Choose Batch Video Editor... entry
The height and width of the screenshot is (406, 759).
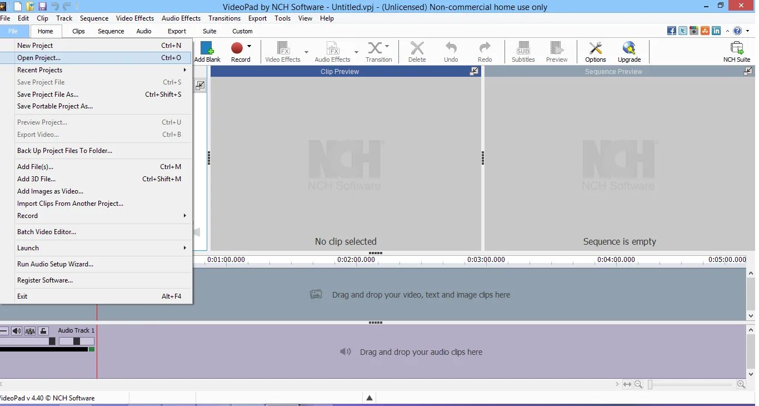(96, 232)
